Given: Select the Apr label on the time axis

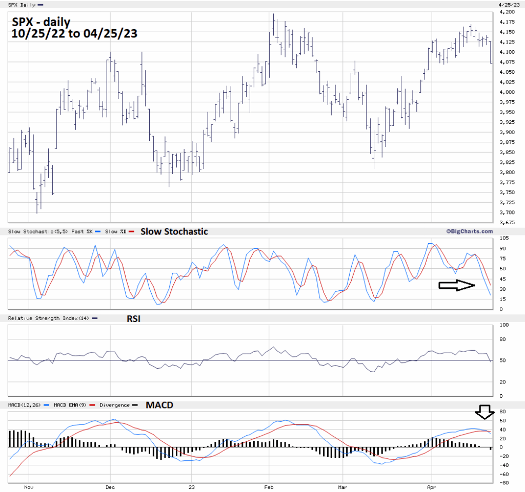Looking at the screenshot, I should (x=432, y=487).
